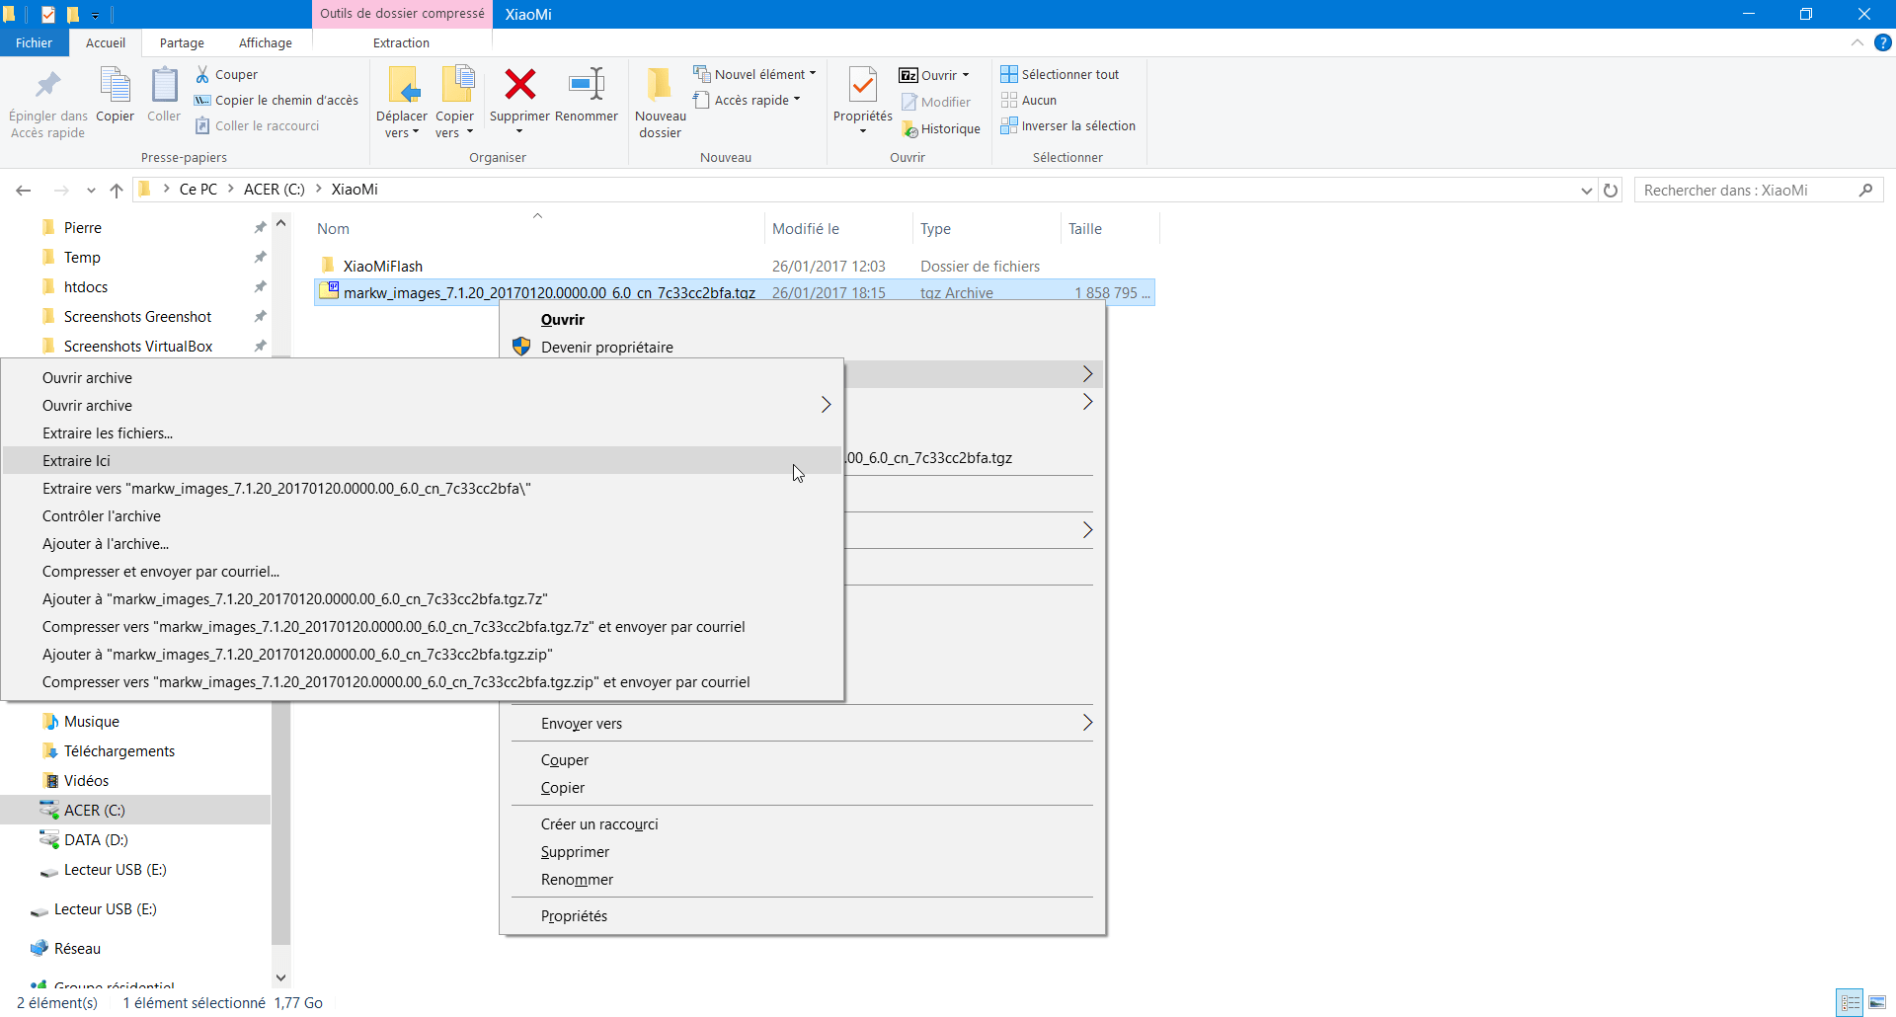This screenshot has height=1017, width=1896.
Task: Click the sidebar scroll down arrow
Action: click(x=280, y=978)
